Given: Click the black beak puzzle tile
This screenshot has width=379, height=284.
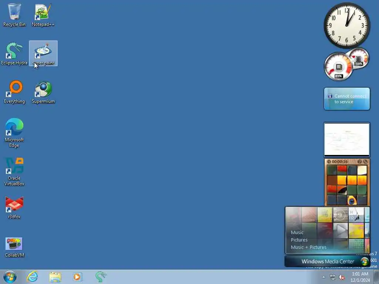Looking at the screenshot, I should click(x=342, y=190).
